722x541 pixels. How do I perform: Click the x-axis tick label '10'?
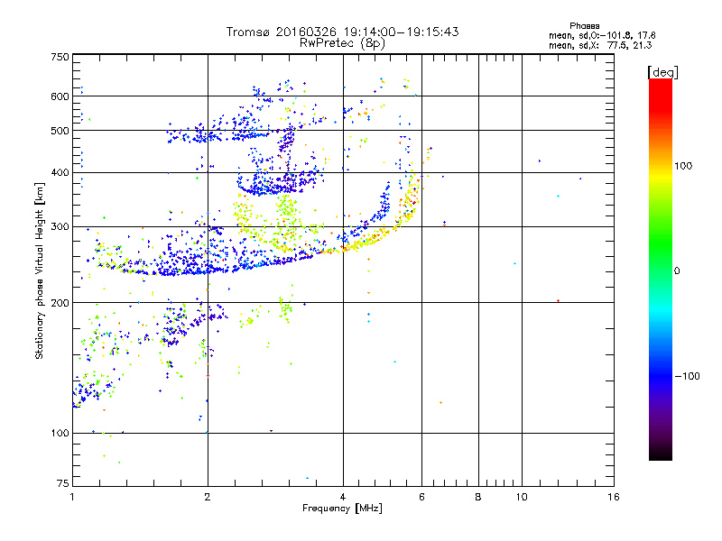522,497
